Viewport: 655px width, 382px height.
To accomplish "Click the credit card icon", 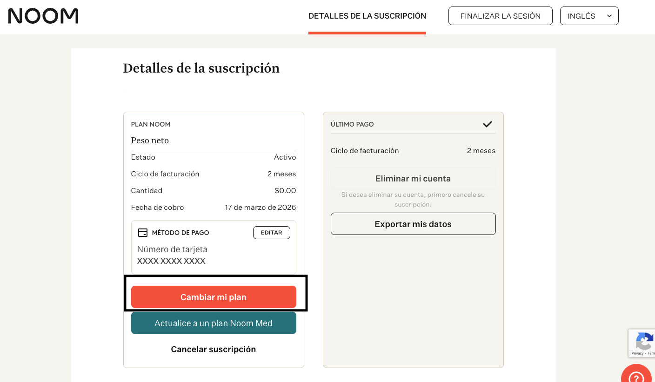I will pos(143,233).
